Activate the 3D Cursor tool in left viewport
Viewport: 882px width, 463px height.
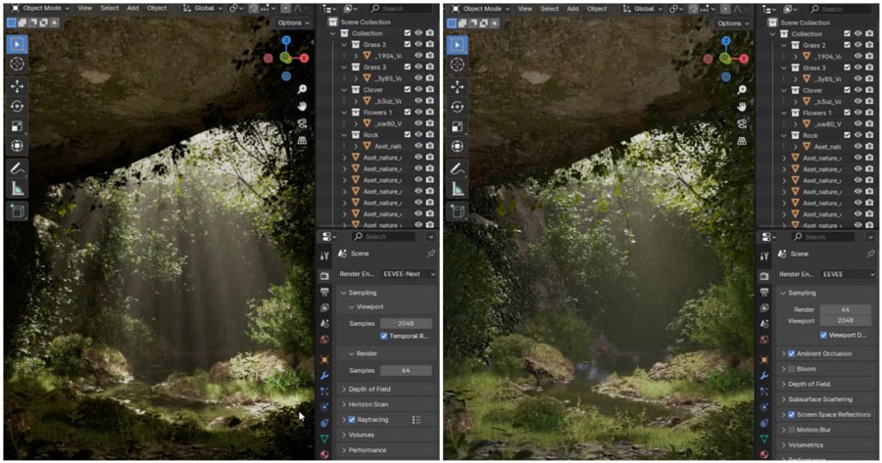(18, 64)
